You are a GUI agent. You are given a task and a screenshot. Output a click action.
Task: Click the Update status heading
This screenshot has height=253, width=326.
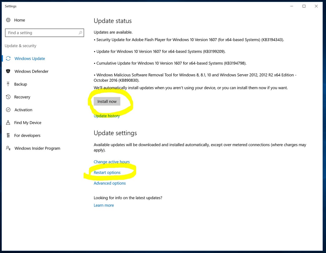113,21
